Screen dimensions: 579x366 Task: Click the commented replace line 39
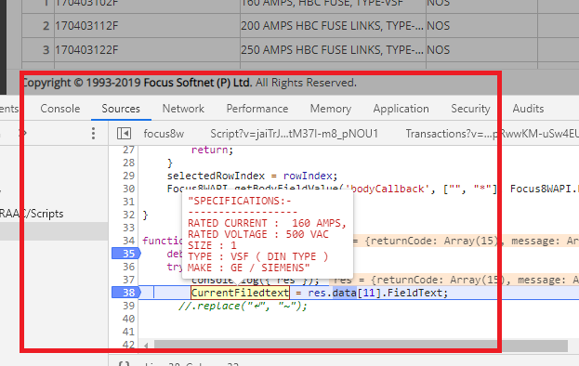point(243,306)
